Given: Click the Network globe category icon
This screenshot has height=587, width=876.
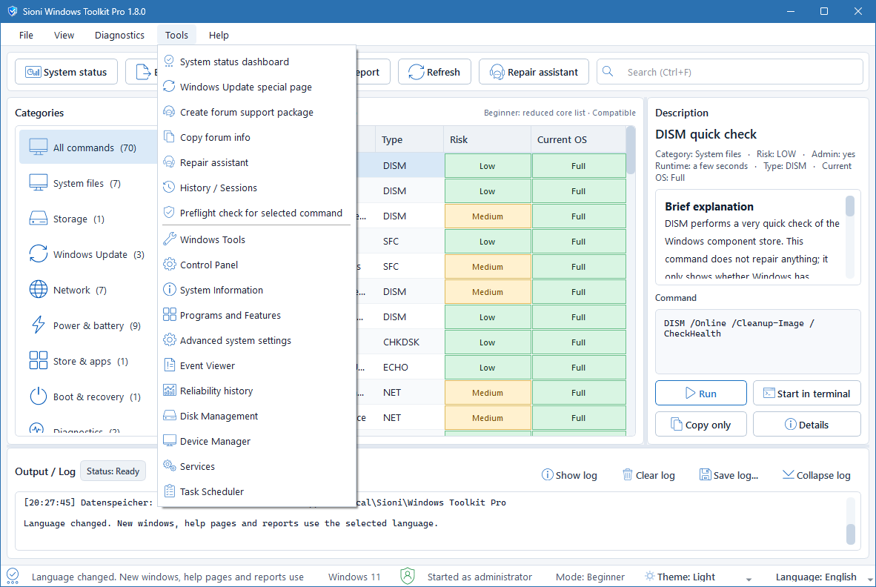Looking at the screenshot, I should [x=38, y=289].
